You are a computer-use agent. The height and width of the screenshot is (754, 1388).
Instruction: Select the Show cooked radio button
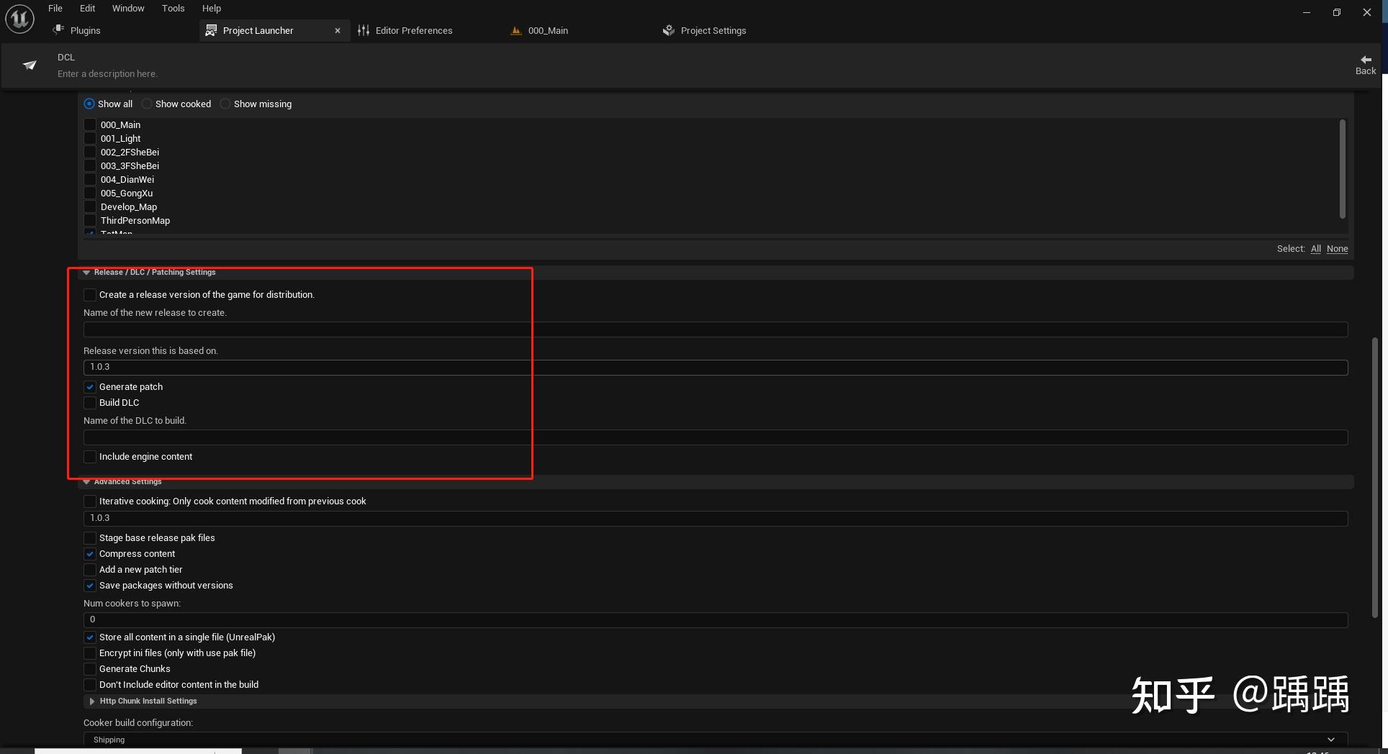point(146,104)
